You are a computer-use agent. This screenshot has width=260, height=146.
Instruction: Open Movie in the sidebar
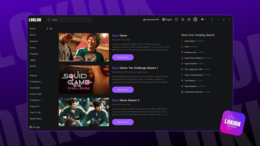coord(33,35)
